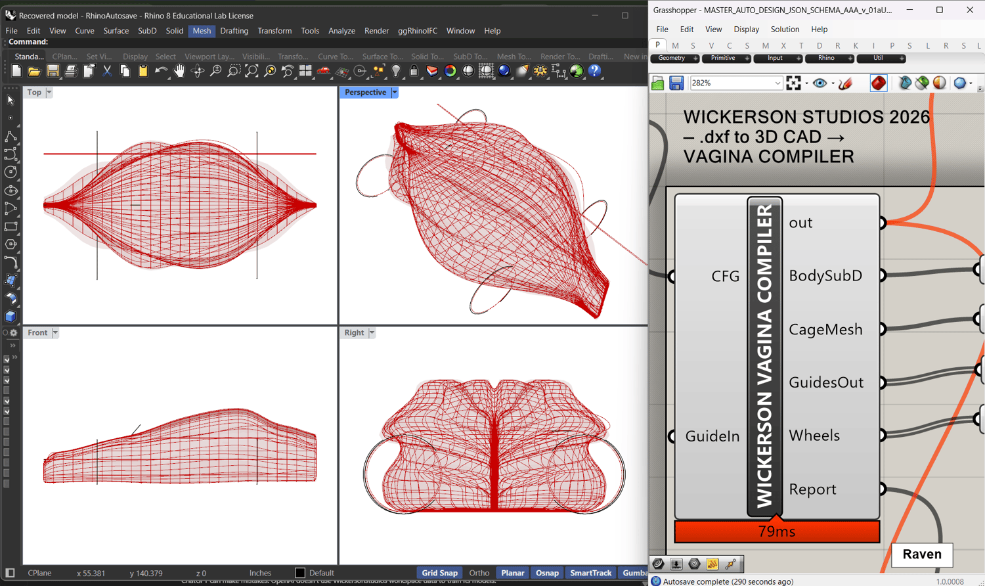Toggle Planar mode in status bar
Image resolution: width=985 pixels, height=586 pixels.
(513, 573)
